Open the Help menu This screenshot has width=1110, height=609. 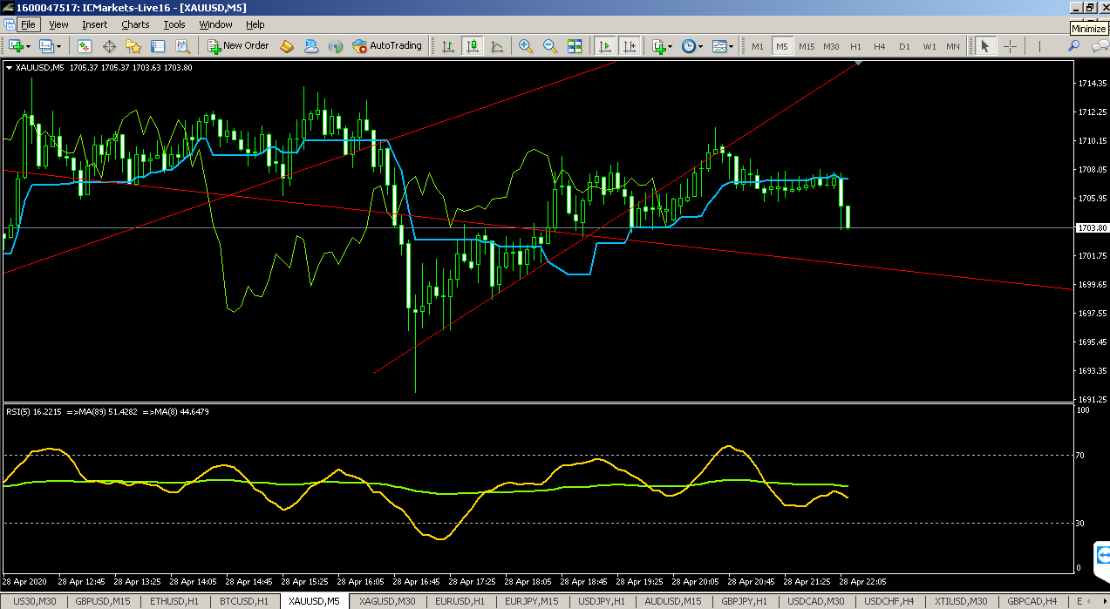255,24
